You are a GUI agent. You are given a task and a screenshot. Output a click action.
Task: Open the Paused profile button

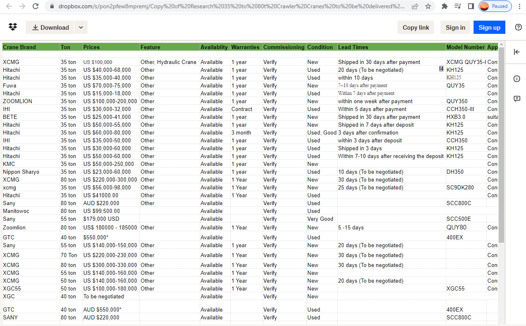[x=495, y=6]
